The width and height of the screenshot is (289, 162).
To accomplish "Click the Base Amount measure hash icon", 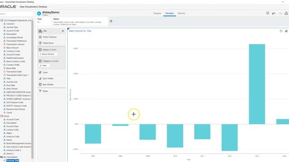I will pos(5,48).
